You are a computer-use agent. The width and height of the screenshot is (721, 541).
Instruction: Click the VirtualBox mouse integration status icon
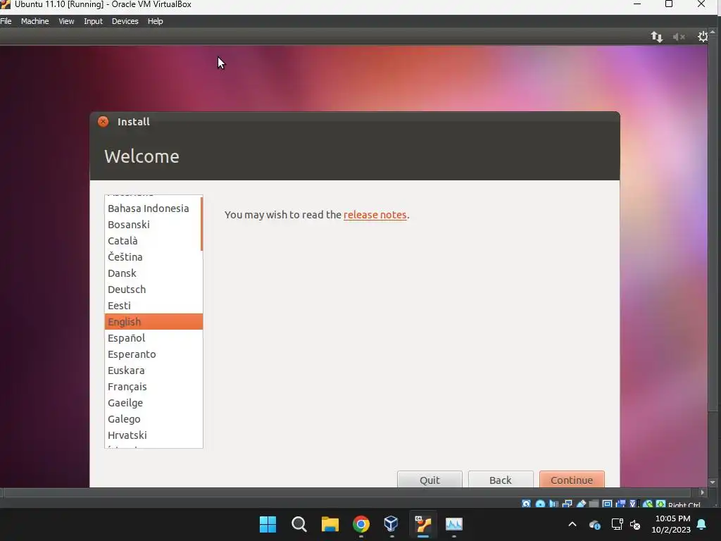point(648,504)
